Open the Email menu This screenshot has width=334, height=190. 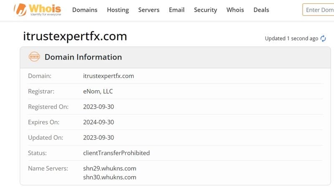point(177,10)
